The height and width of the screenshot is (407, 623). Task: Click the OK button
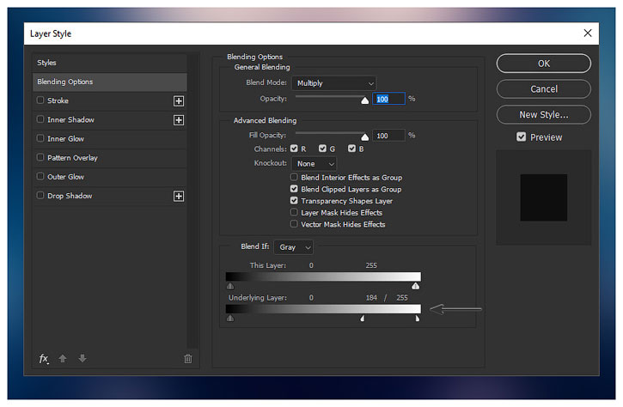(544, 64)
